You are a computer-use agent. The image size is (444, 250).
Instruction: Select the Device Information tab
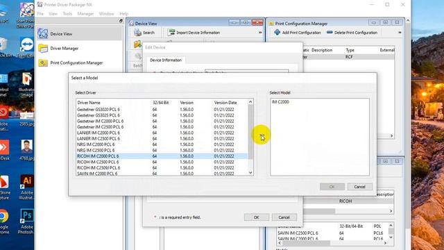pos(166,60)
